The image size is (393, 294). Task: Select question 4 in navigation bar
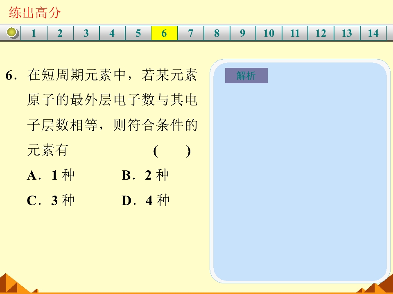[112, 33]
